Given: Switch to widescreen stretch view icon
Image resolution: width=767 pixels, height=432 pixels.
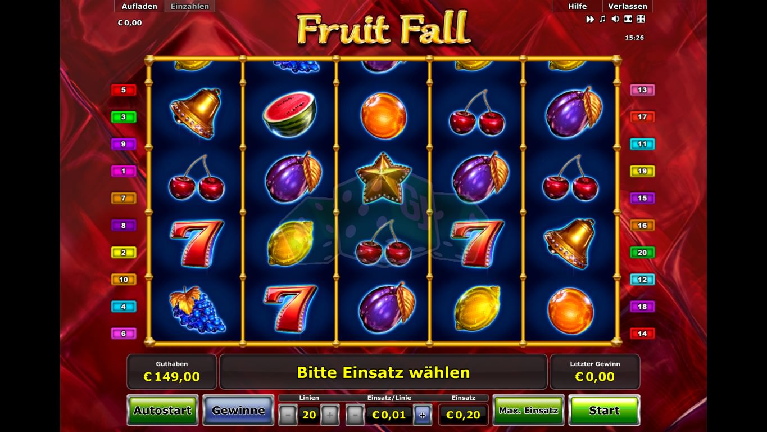Looking at the screenshot, I should coord(628,19).
